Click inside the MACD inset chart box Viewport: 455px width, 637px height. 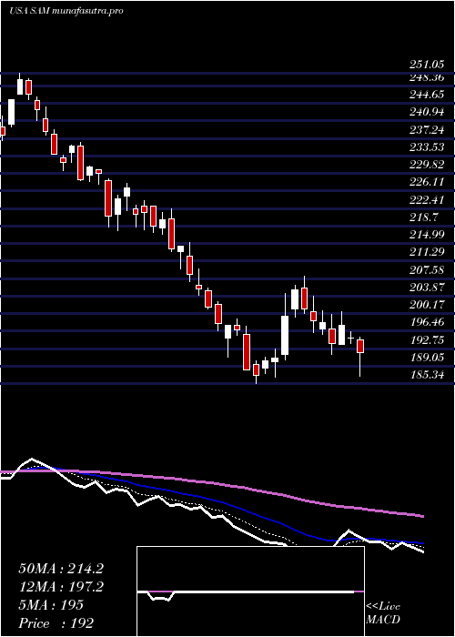[250, 591]
